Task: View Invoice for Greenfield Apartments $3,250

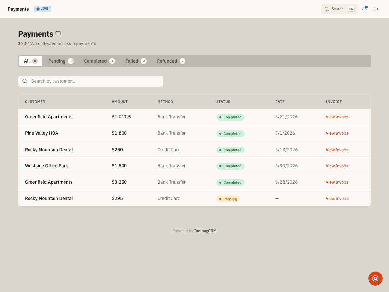Action: coord(337,182)
